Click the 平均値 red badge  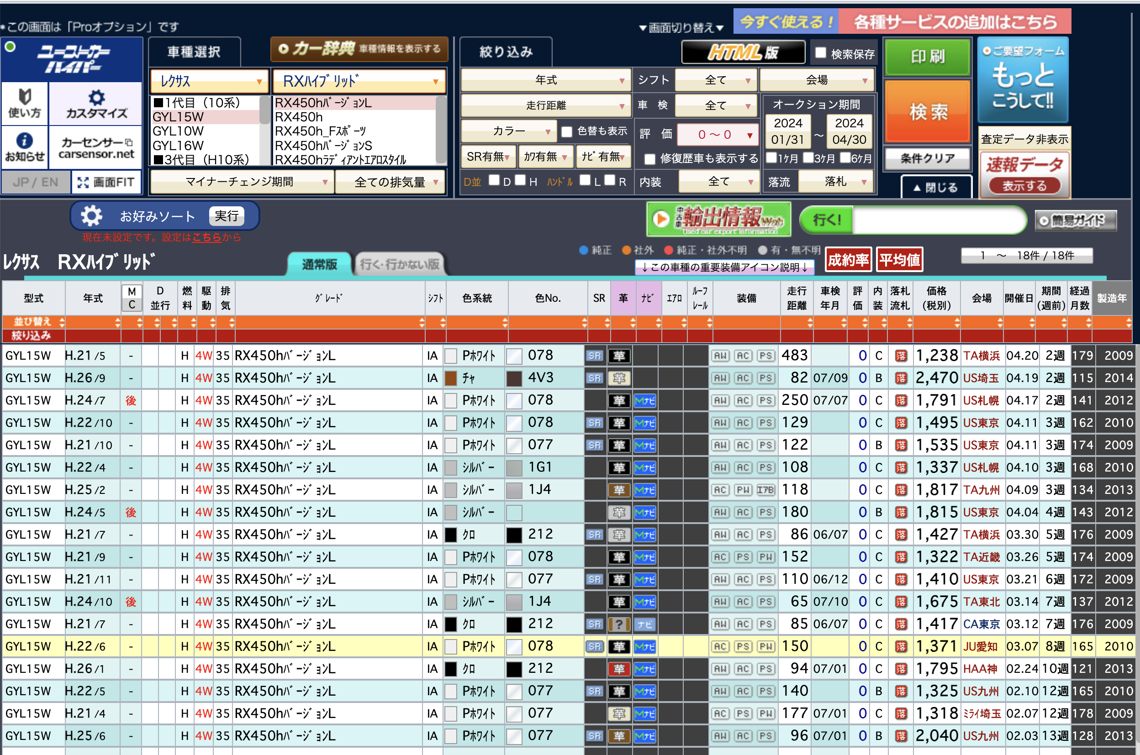tap(899, 260)
